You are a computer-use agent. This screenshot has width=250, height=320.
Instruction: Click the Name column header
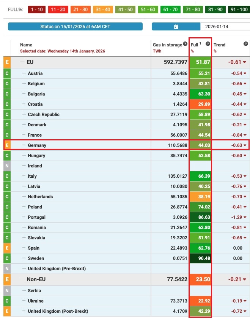tap(26, 45)
